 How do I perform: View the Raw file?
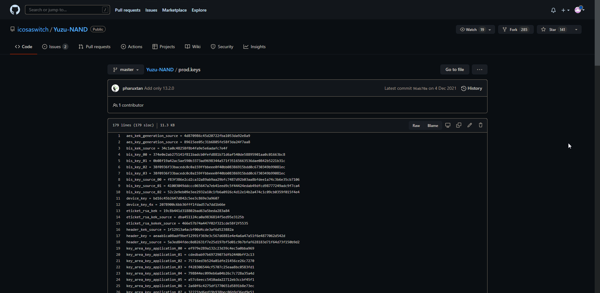(x=416, y=125)
